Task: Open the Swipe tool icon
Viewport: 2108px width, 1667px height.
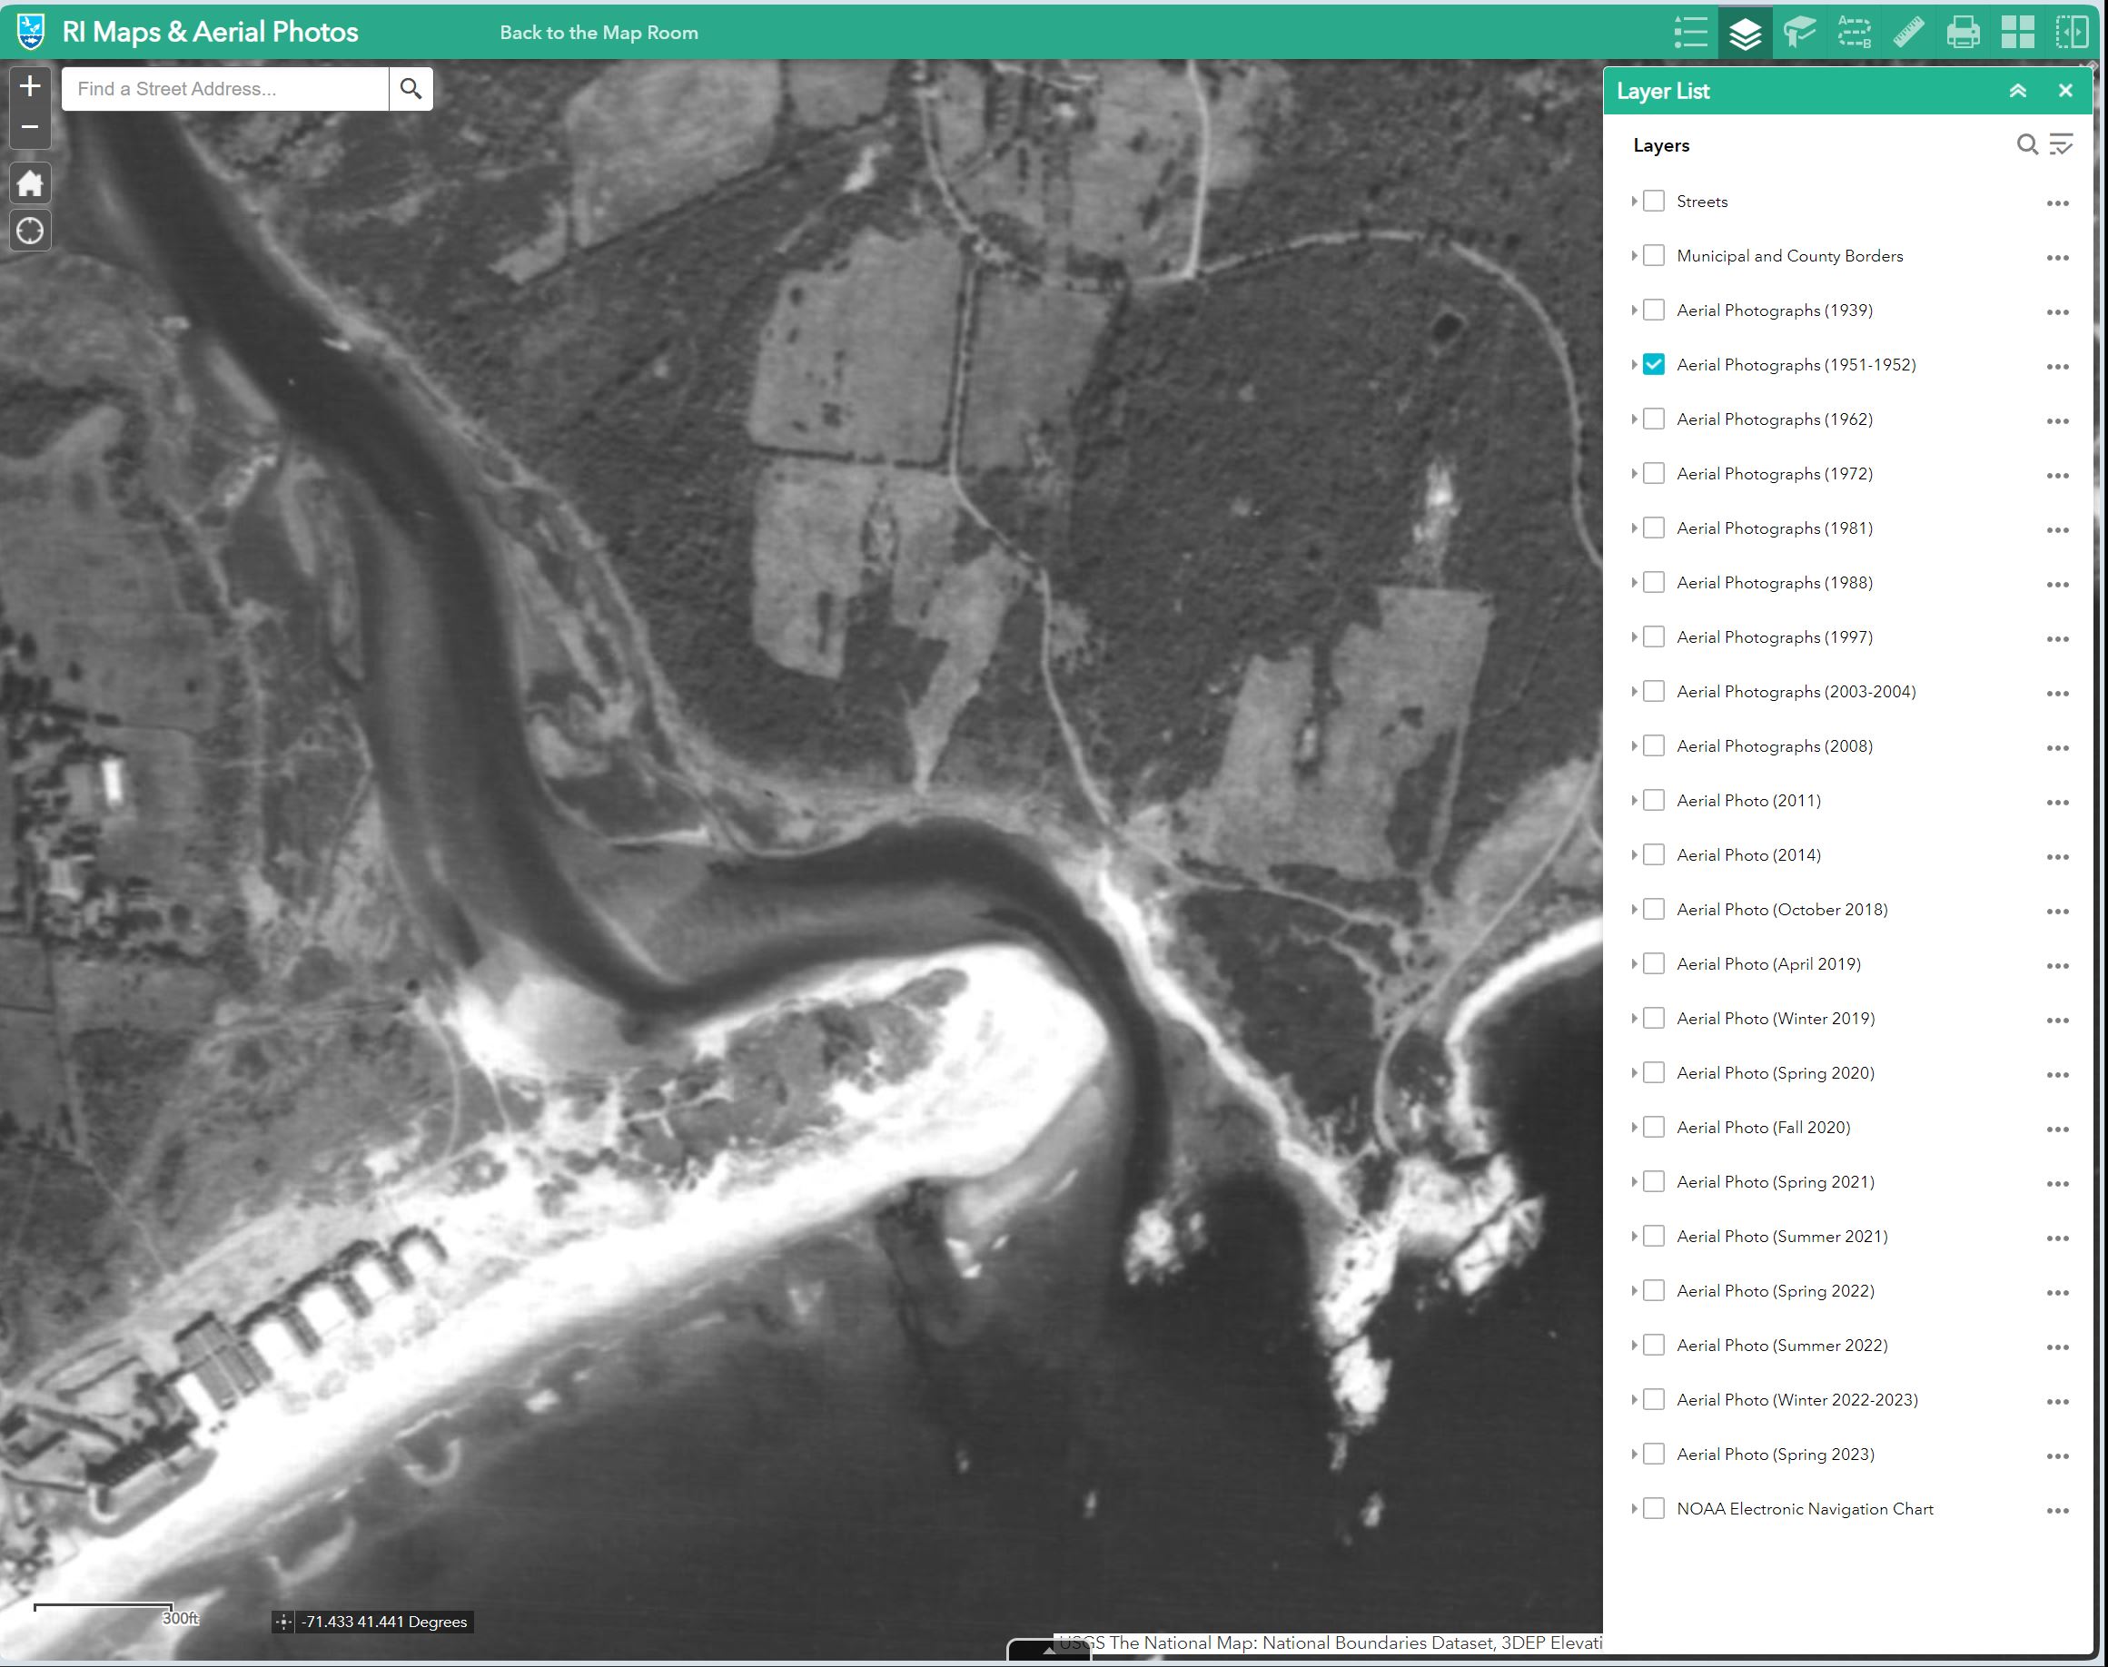Action: coord(2071,32)
